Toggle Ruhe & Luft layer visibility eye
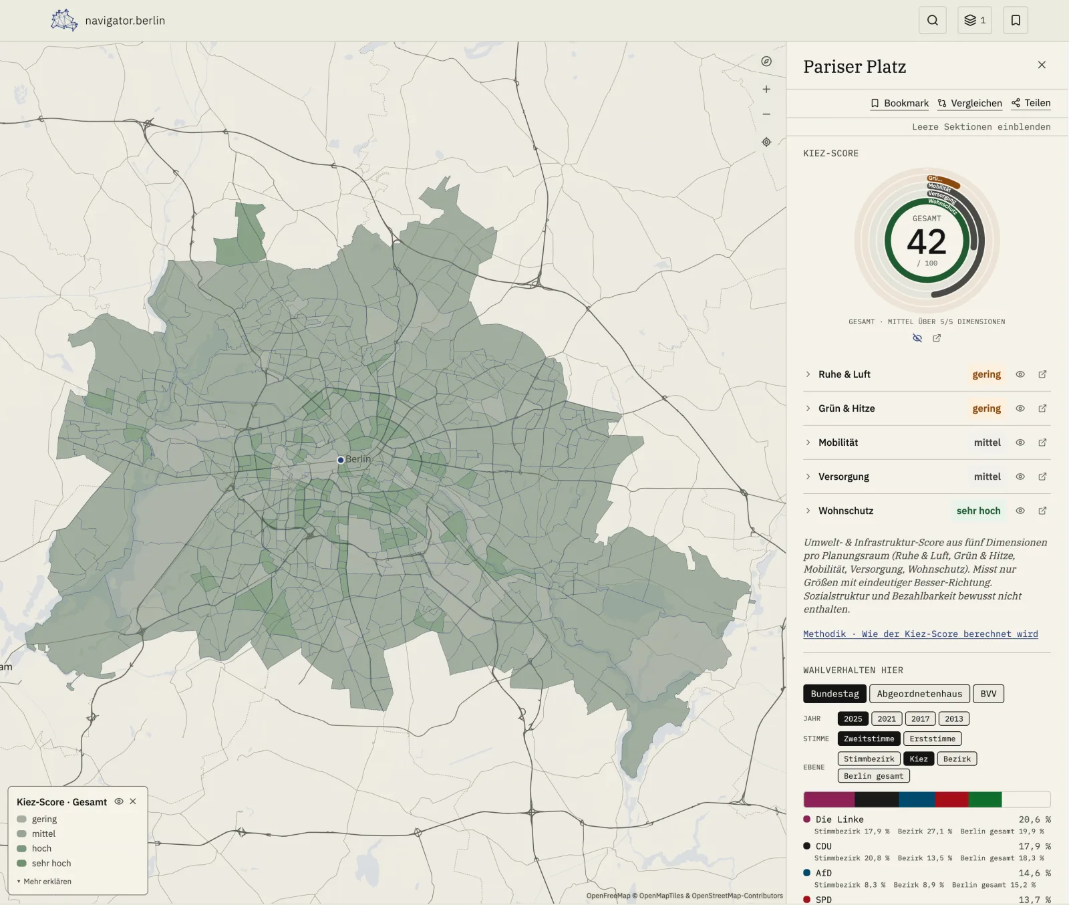The height and width of the screenshot is (905, 1069). [x=1020, y=374]
